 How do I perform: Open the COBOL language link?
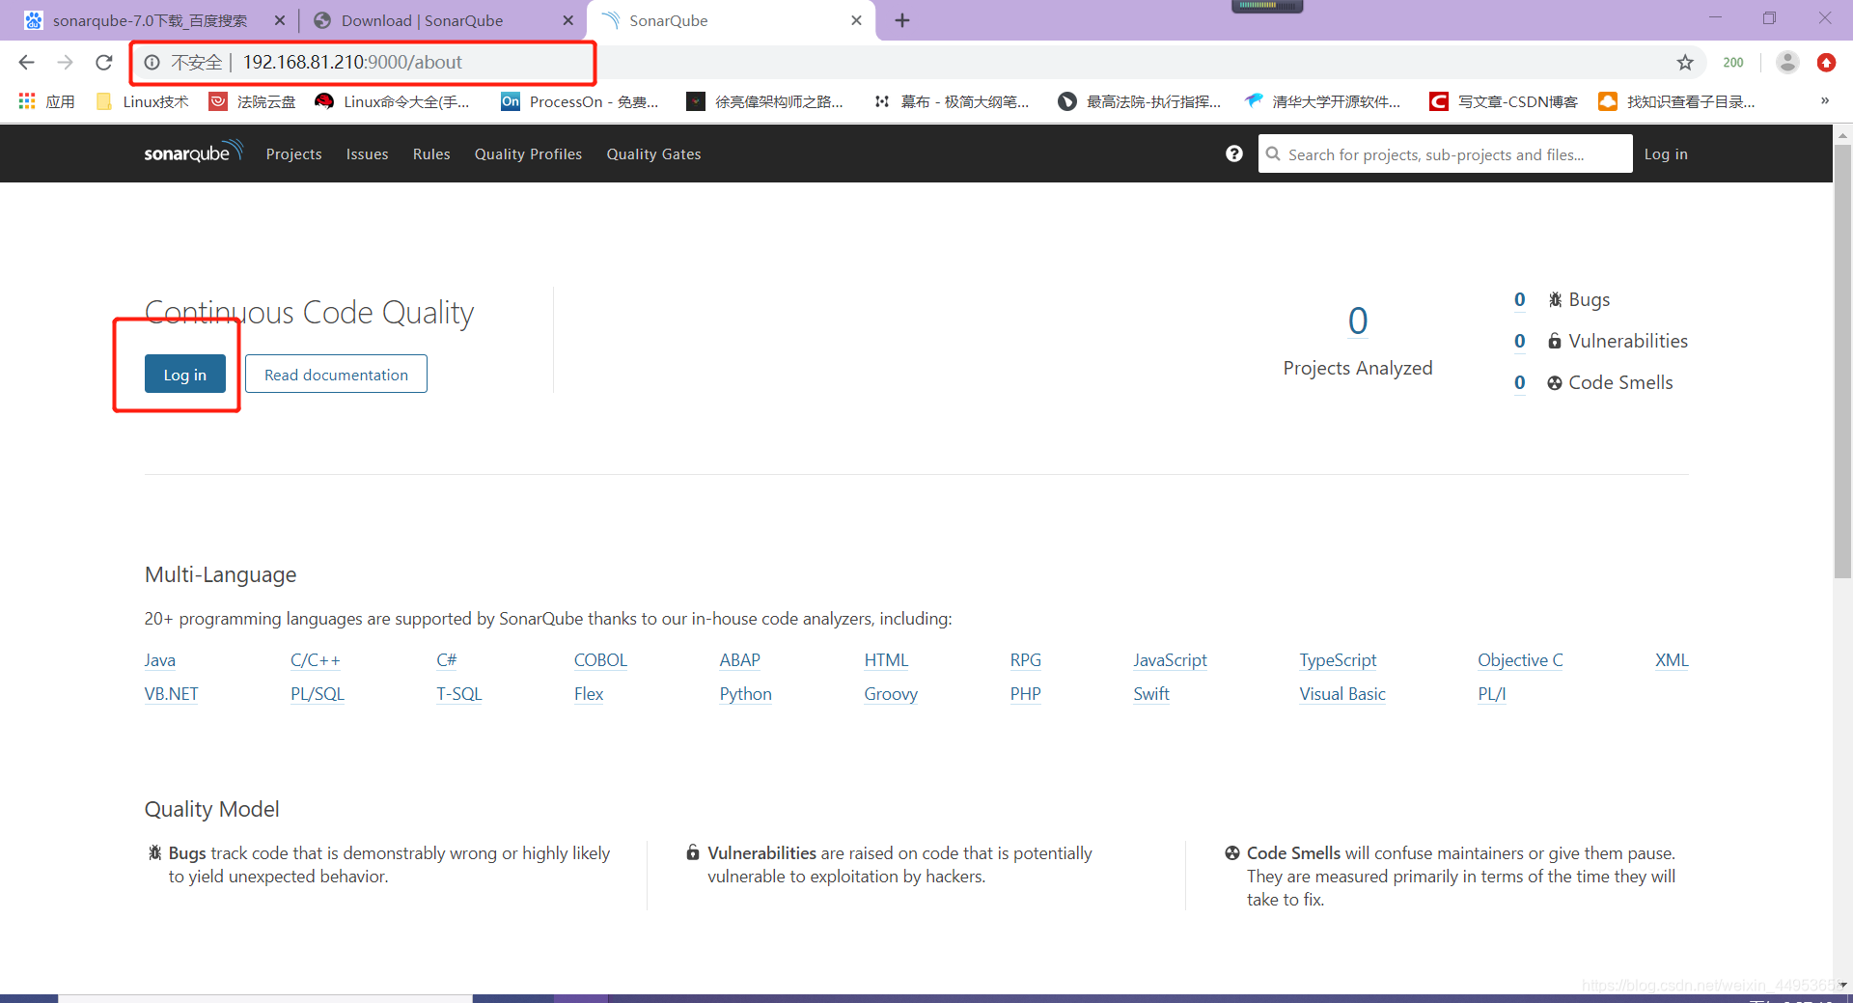(600, 660)
